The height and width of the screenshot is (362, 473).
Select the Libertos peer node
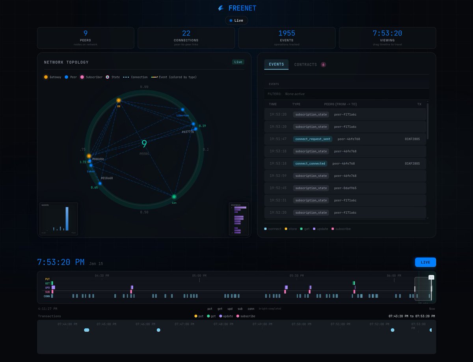(182, 110)
